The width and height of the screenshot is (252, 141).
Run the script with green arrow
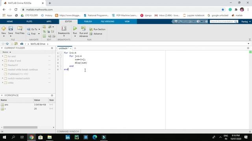(x=75, y=29)
